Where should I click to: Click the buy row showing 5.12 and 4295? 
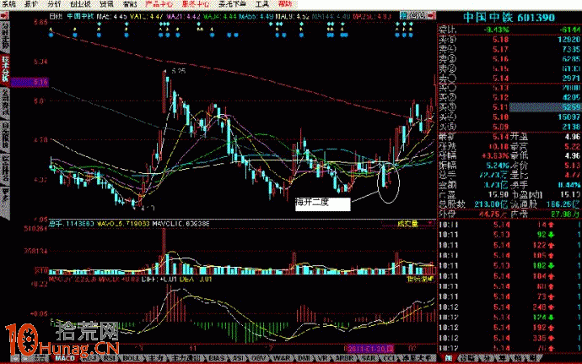pyautogui.click(x=509, y=97)
